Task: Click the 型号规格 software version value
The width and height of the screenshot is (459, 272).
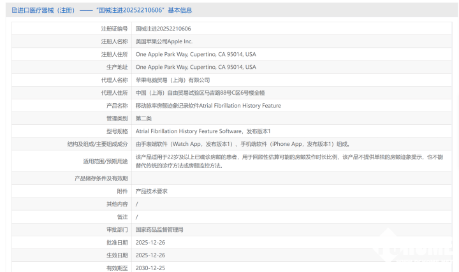Action: (198, 131)
